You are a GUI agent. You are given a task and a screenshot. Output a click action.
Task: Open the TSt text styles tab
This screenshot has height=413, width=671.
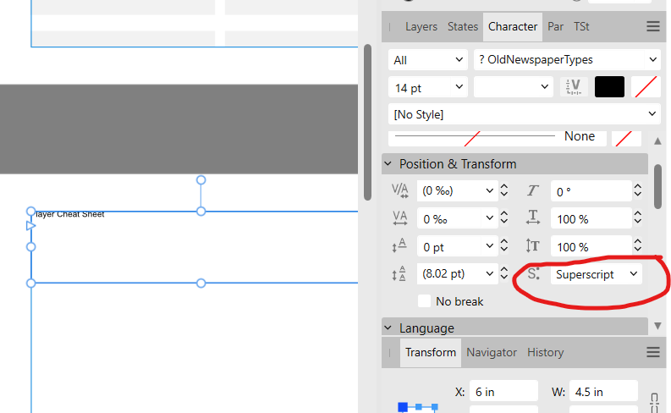pos(581,26)
